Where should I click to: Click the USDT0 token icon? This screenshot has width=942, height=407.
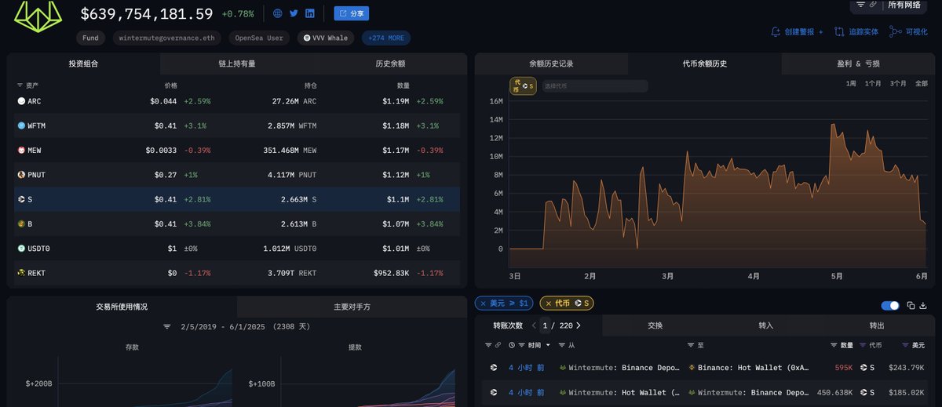[x=21, y=248]
